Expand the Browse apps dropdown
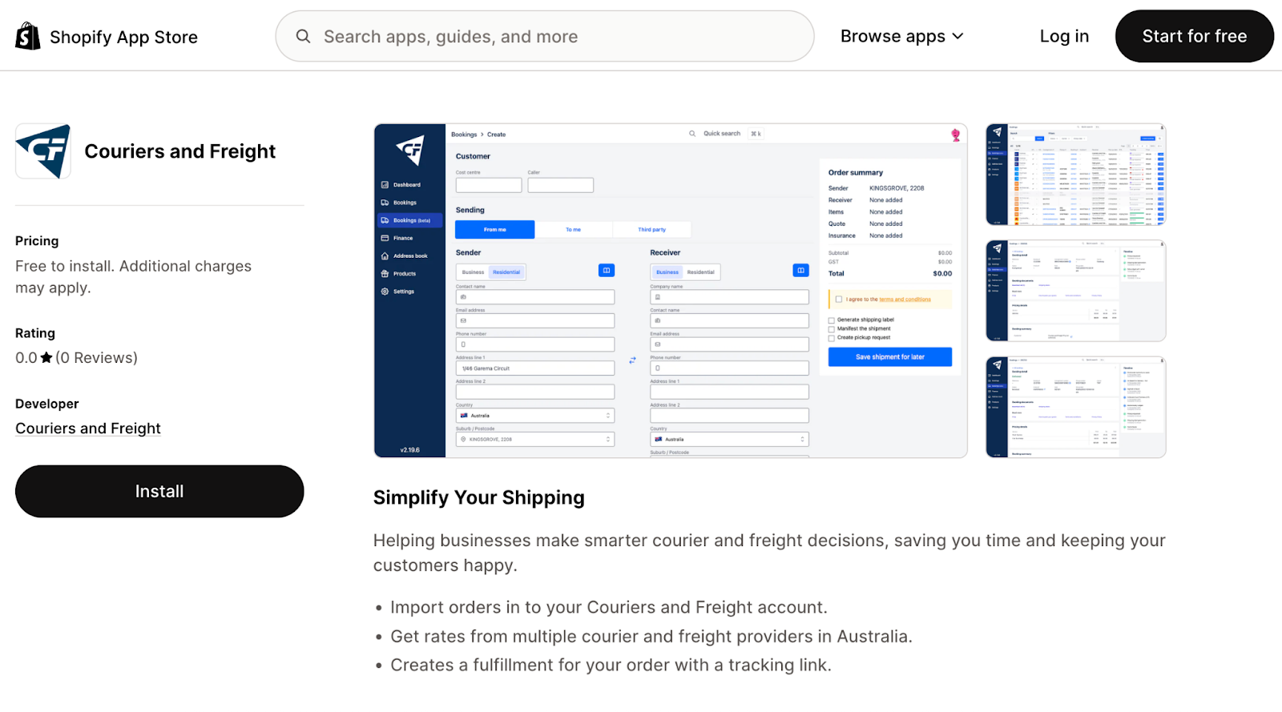The image size is (1282, 712). point(901,36)
